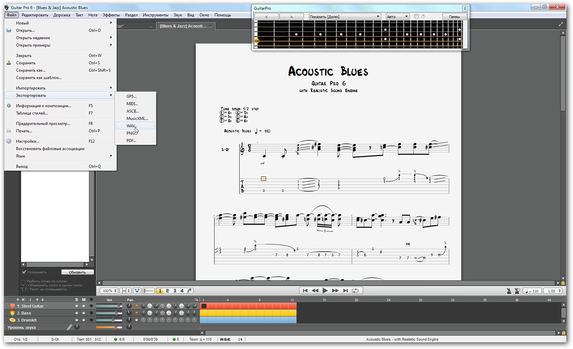Toggle the design mode bar icon

149,291
